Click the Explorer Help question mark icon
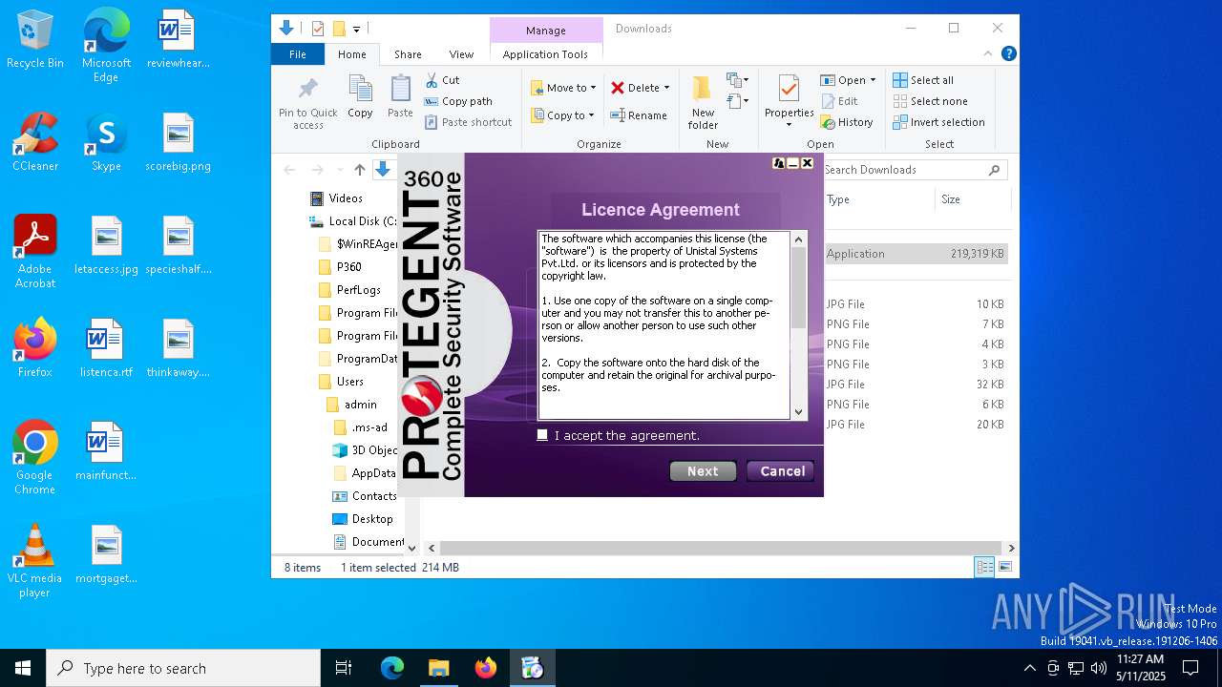The image size is (1222, 687). tap(1008, 54)
